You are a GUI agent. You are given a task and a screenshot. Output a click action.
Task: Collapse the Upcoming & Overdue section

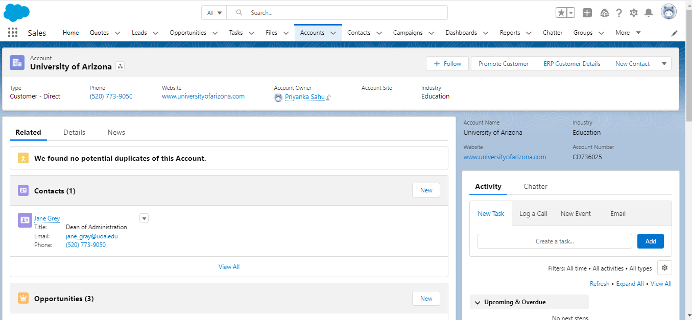click(x=478, y=302)
